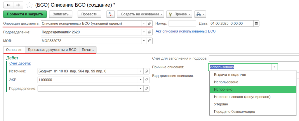Screen dimensions: 299x121
Task: Open Операция документа value with the open icon
Action: [150, 24]
